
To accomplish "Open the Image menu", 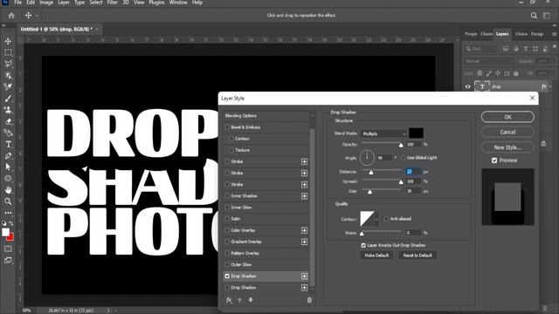I will tap(46, 3).
